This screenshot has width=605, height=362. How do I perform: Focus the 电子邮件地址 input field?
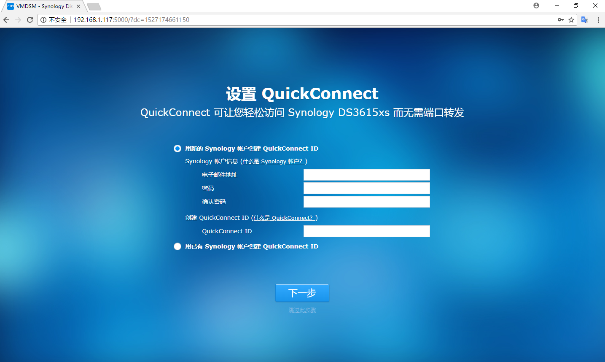point(367,175)
